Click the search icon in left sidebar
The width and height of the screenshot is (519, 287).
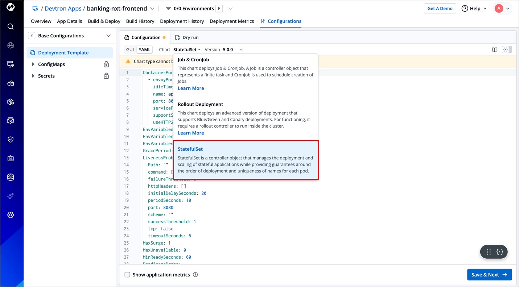coord(11,26)
